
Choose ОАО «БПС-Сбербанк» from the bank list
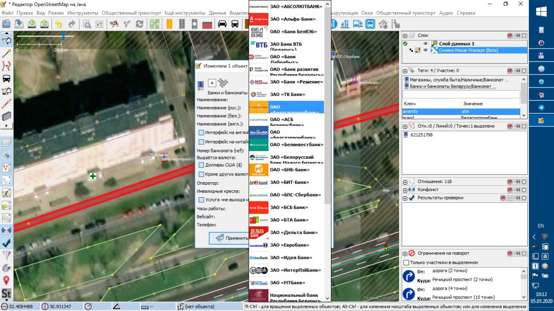(x=287, y=195)
